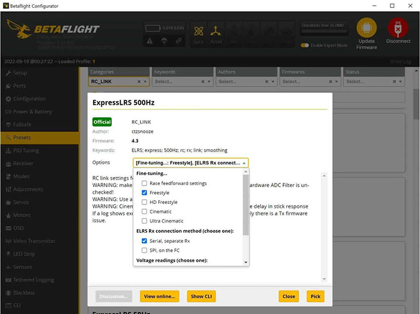Click the Show CLI button

(201, 296)
